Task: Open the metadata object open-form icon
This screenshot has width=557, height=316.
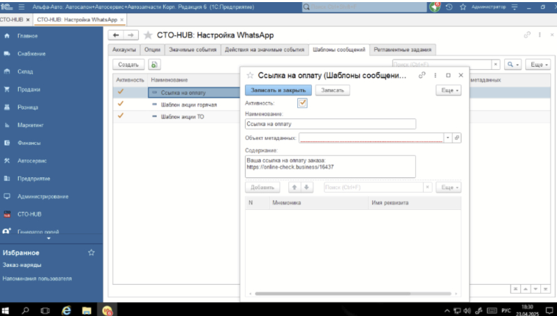Action: 457,138
